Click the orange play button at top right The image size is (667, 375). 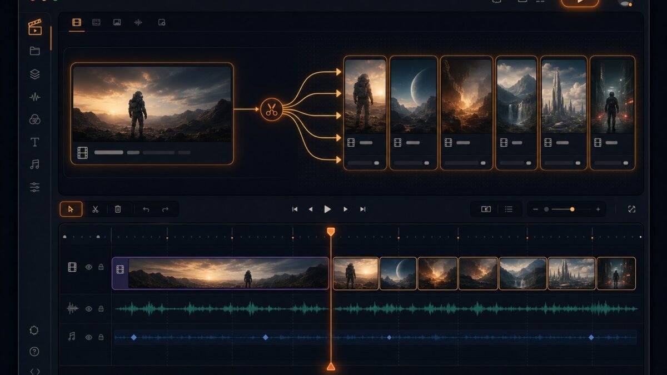[x=580, y=2]
